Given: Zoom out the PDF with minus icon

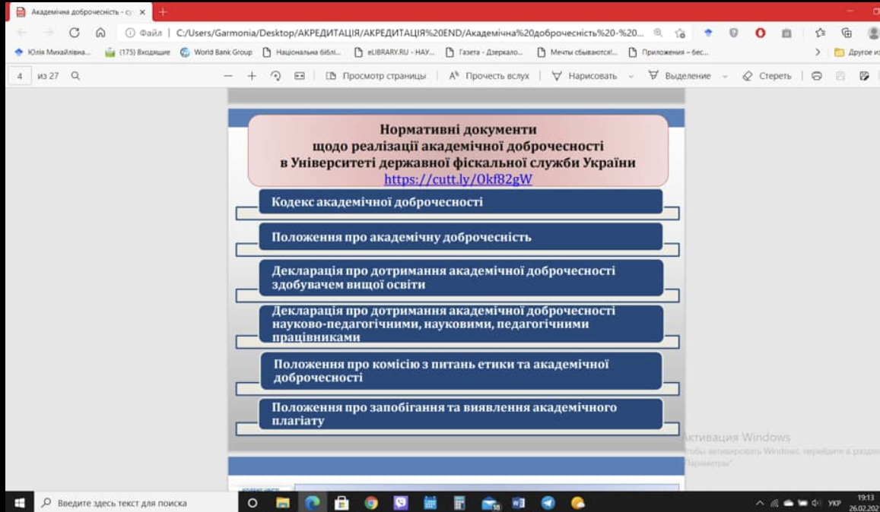Looking at the screenshot, I should coord(228,76).
